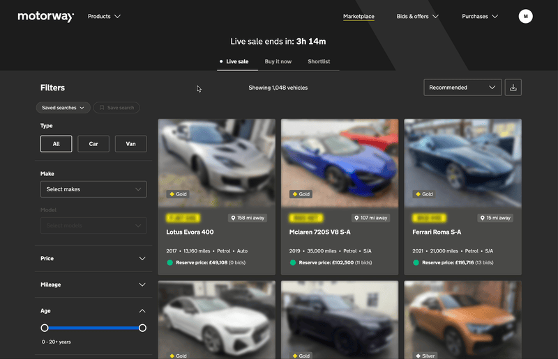The height and width of the screenshot is (359, 558).
Task: Open the Recommended sort dropdown
Action: pyautogui.click(x=462, y=88)
